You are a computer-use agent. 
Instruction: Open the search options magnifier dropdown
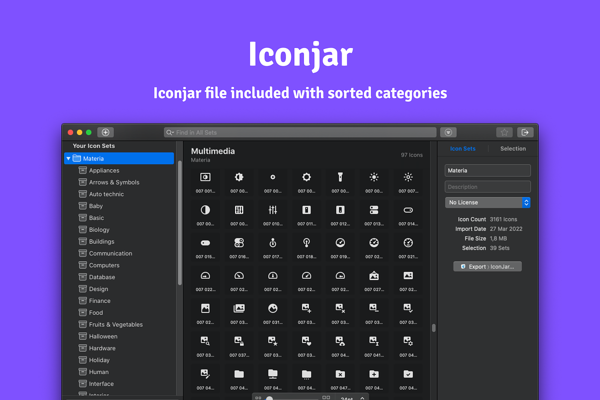point(170,132)
